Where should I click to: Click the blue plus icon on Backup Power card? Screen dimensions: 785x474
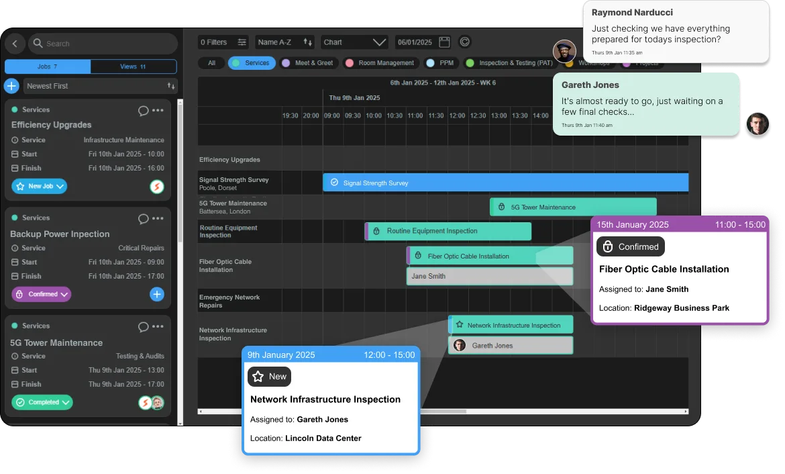(x=156, y=294)
